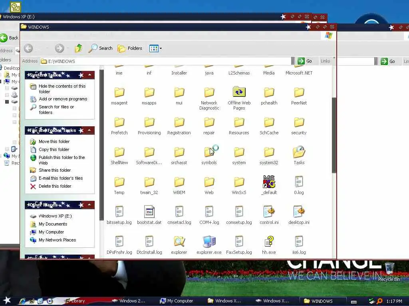The height and width of the screenshot is (306, 409).
Task: Select the control.ini file
Action: coord(269,215)
